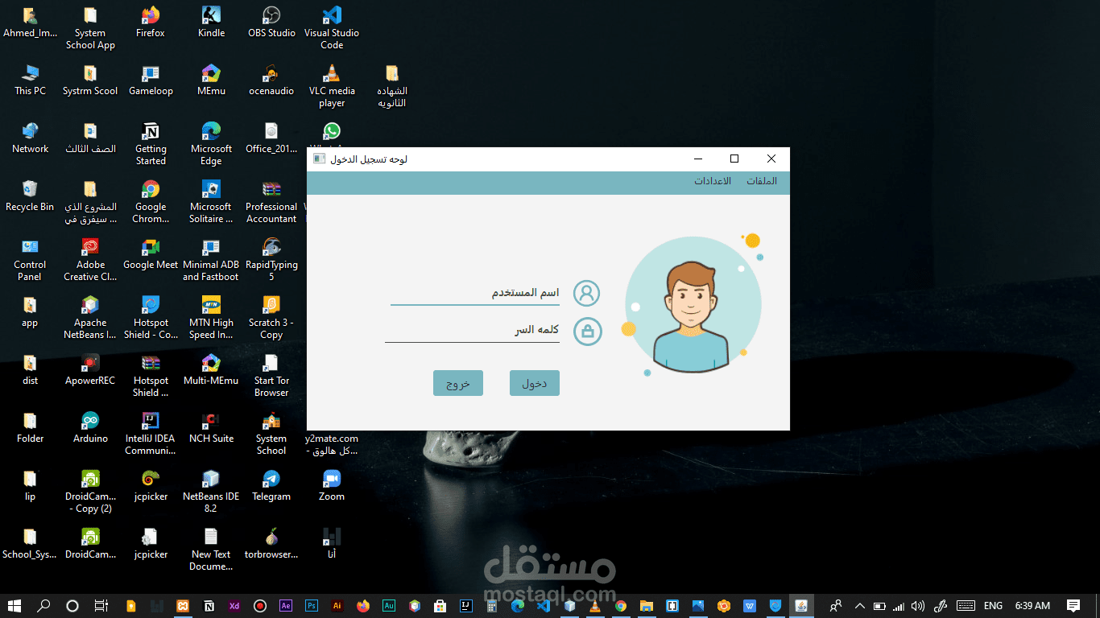This screenshot has height=618, width=1100.
Task: Open Photoshop from the taskbar
Action: click(x=312, y=606)
